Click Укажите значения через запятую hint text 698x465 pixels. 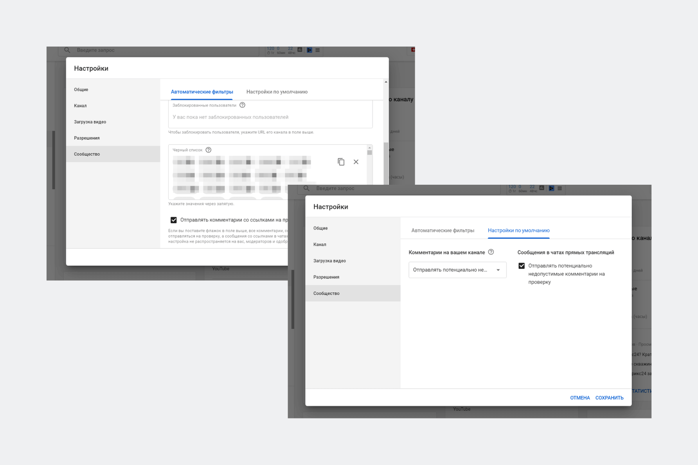coord(201,204)
